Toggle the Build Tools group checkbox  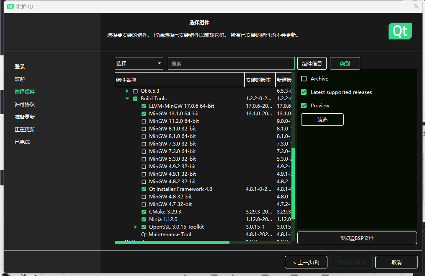tap(136, 99)
